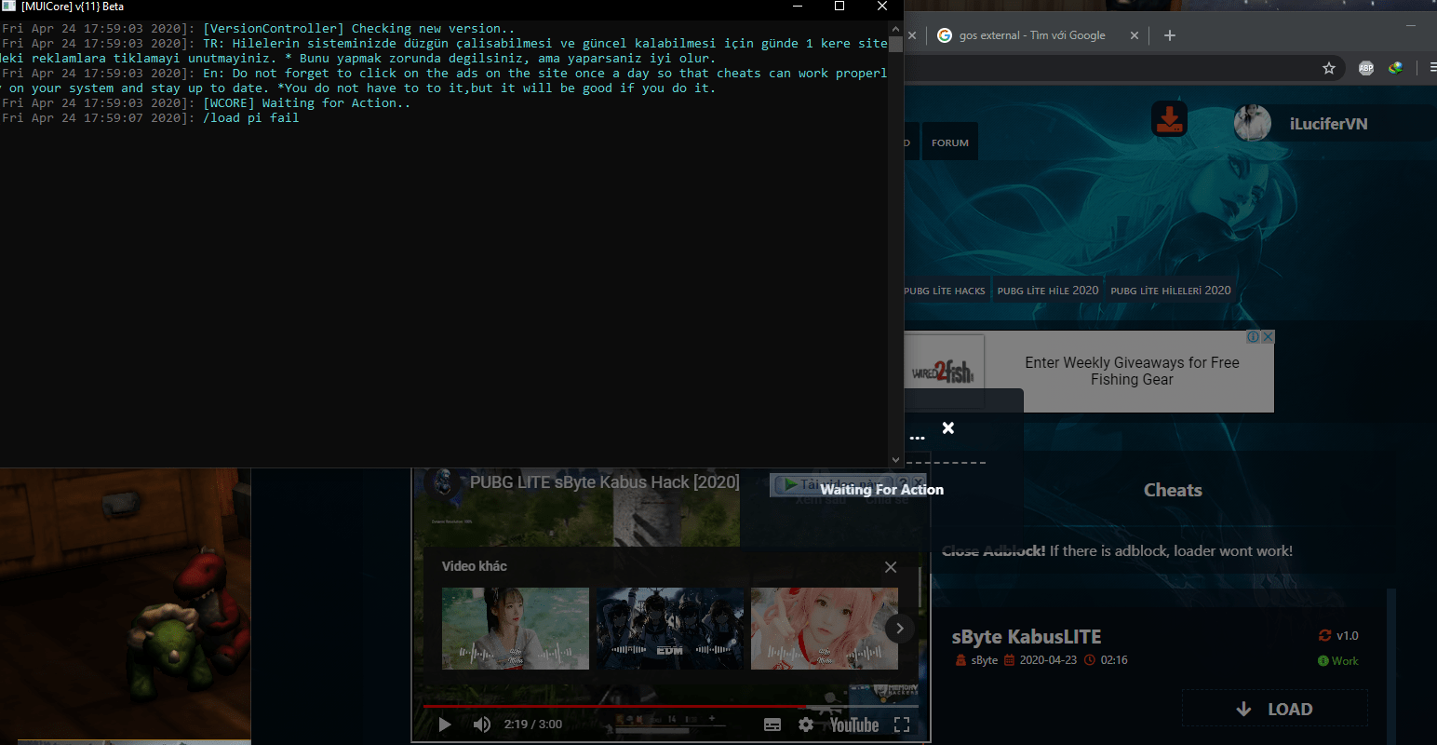Click the PUBG LITE HİLELERİ 2020 tag
The width and height of the screenshot is (1437, 745).
point(1171,291)
